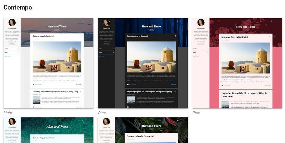Screen dimensions: 285x143
Task: Click the Subscribe button in the Pink theme preview
Action: [246, 30]
